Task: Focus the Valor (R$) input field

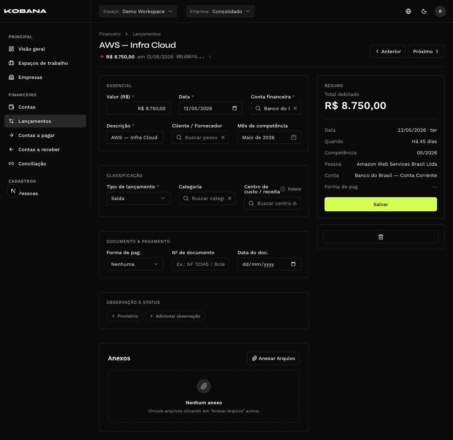Action: click(x=138, y=108)
